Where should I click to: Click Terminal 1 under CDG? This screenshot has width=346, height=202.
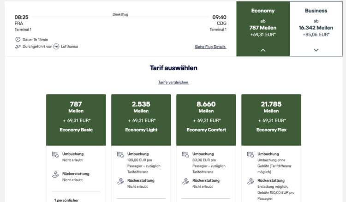point(218,30)
